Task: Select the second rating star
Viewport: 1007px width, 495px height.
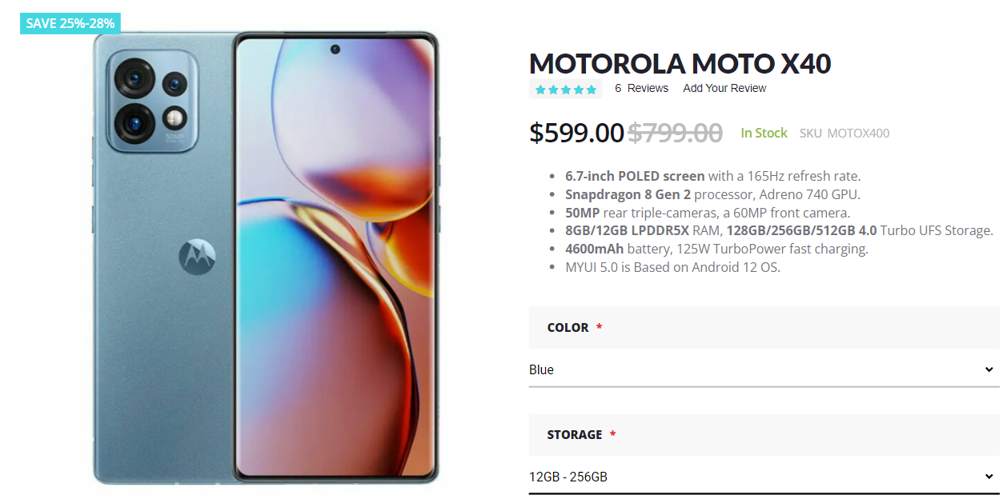Action: pyautogui.click(x=552, y=88)
